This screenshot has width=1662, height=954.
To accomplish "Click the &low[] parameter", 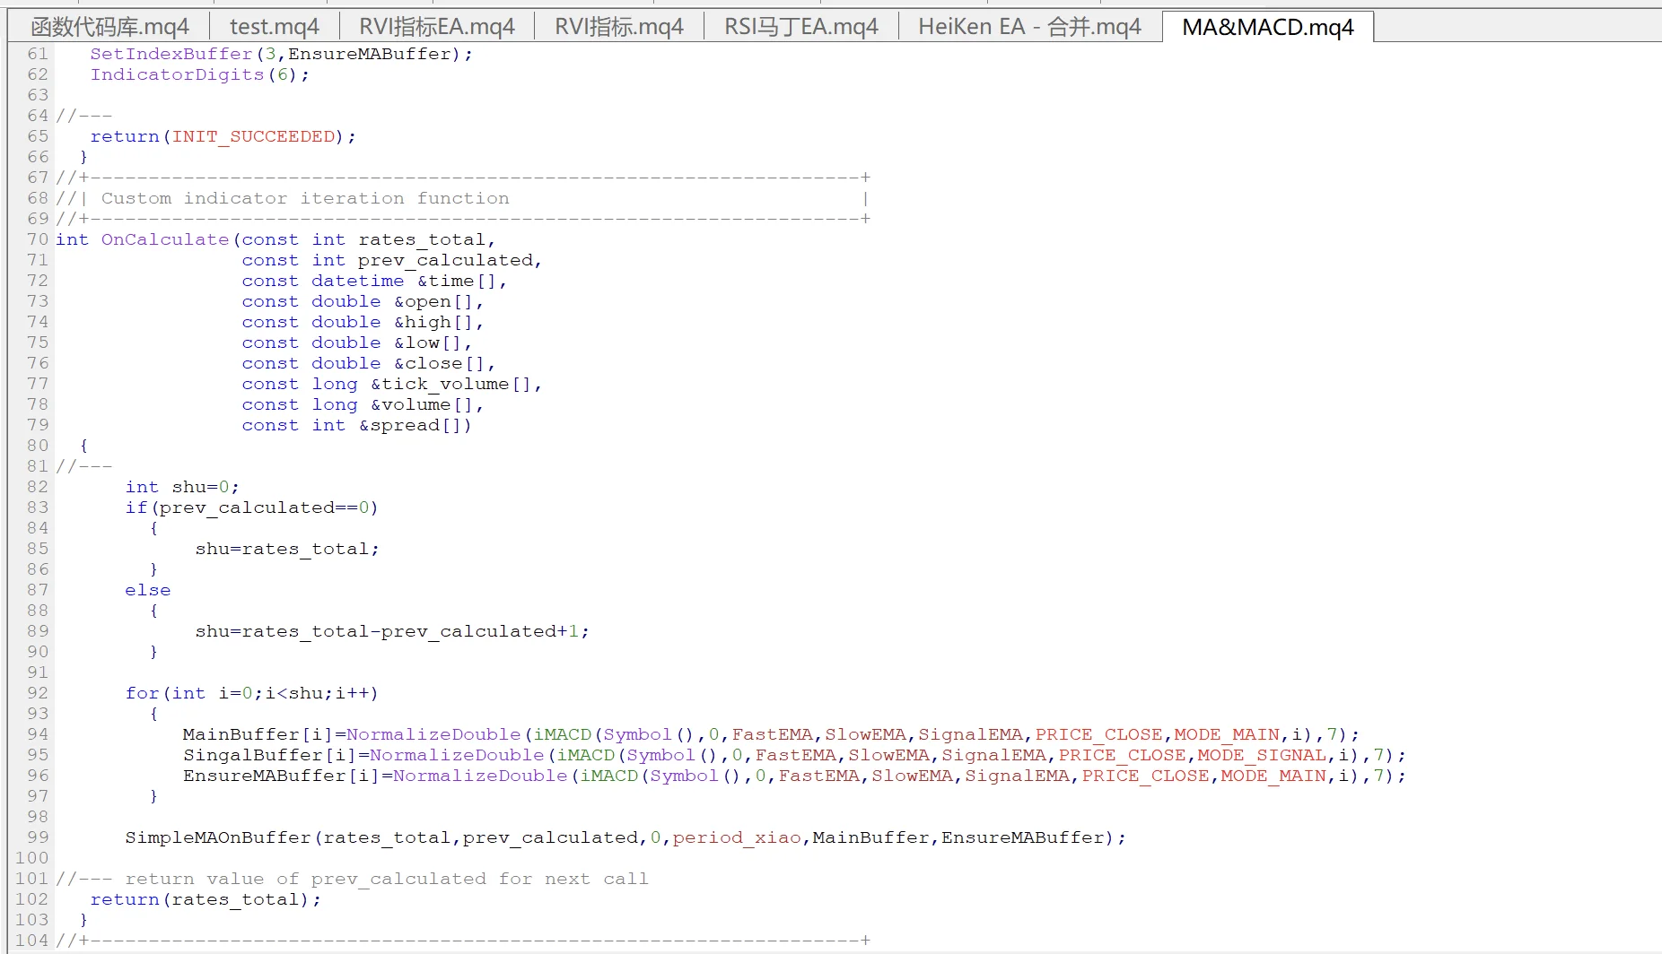I will 427,343.
